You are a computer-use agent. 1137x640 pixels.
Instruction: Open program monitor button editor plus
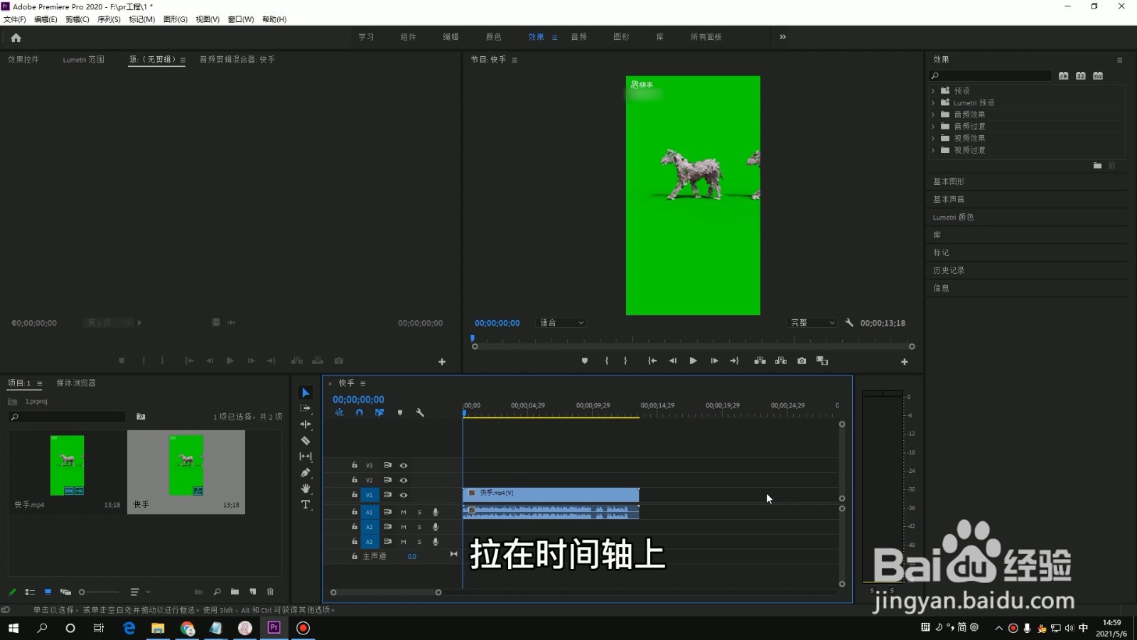tap(905, 362)
